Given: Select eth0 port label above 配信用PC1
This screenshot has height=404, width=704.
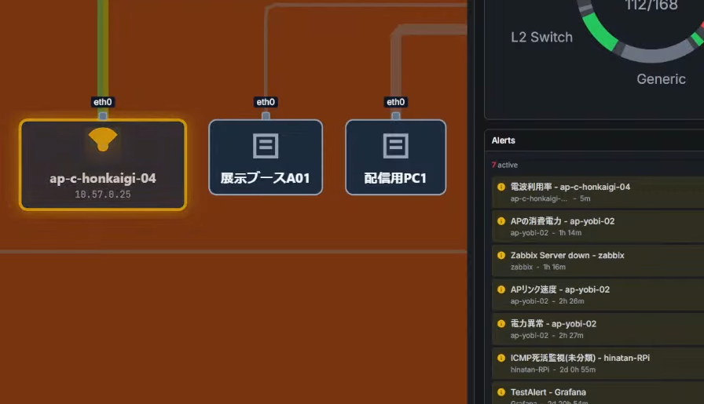Looking at the screenshot, I should pyautogui.click(x=395, y=102).
